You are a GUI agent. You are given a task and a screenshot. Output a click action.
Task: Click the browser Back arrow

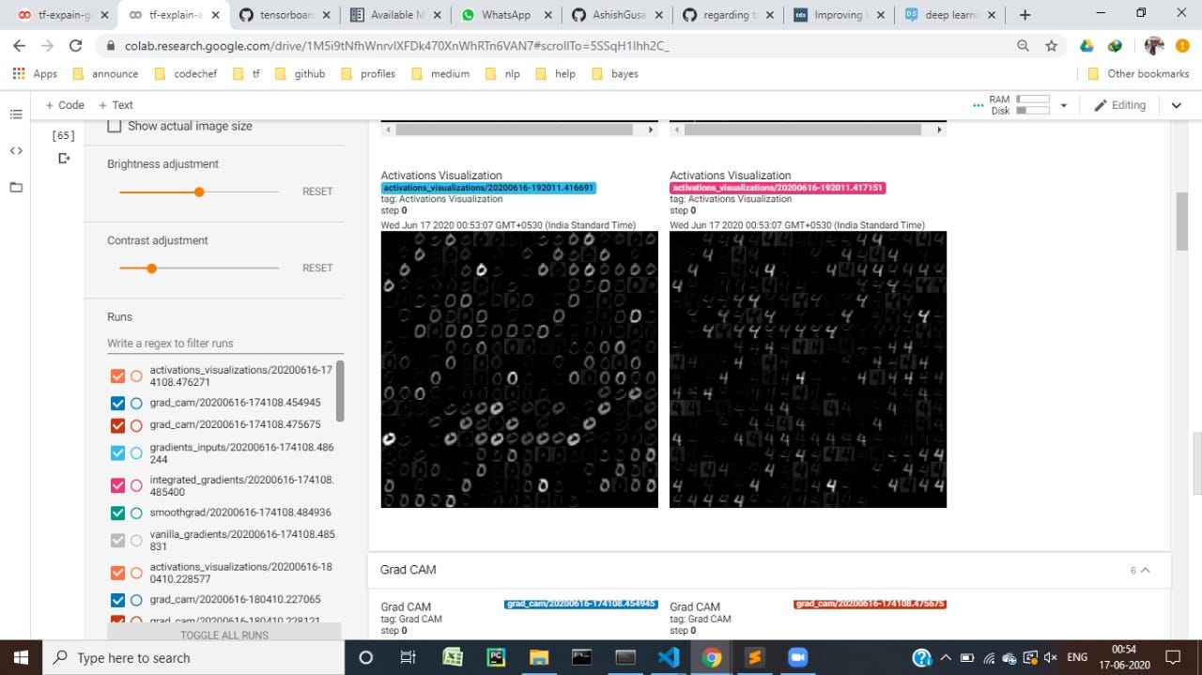point(20,45)
